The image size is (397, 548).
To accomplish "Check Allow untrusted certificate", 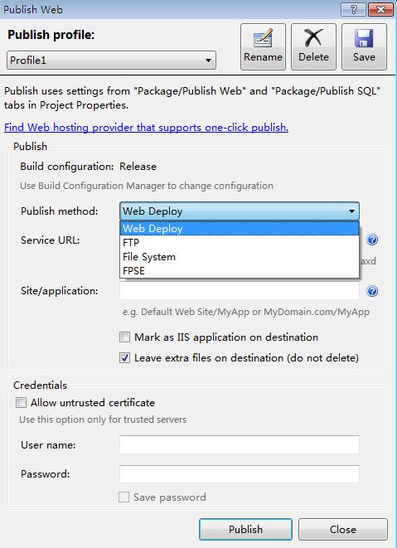I will tap(21, 403).
